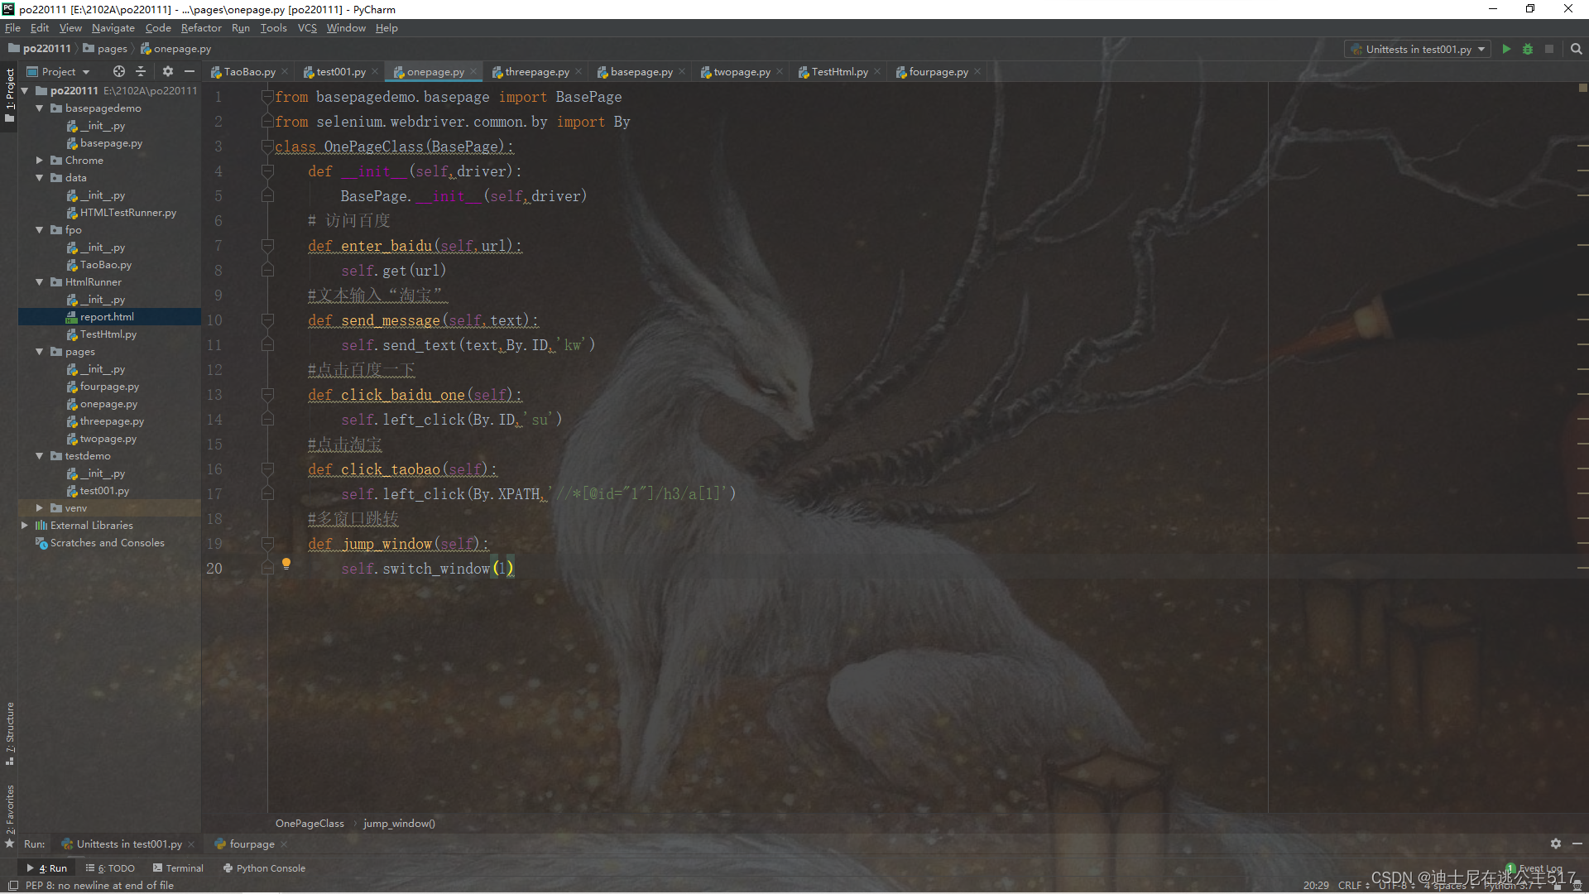Open the 1: Project side tool button

click(x=9, y=95)
